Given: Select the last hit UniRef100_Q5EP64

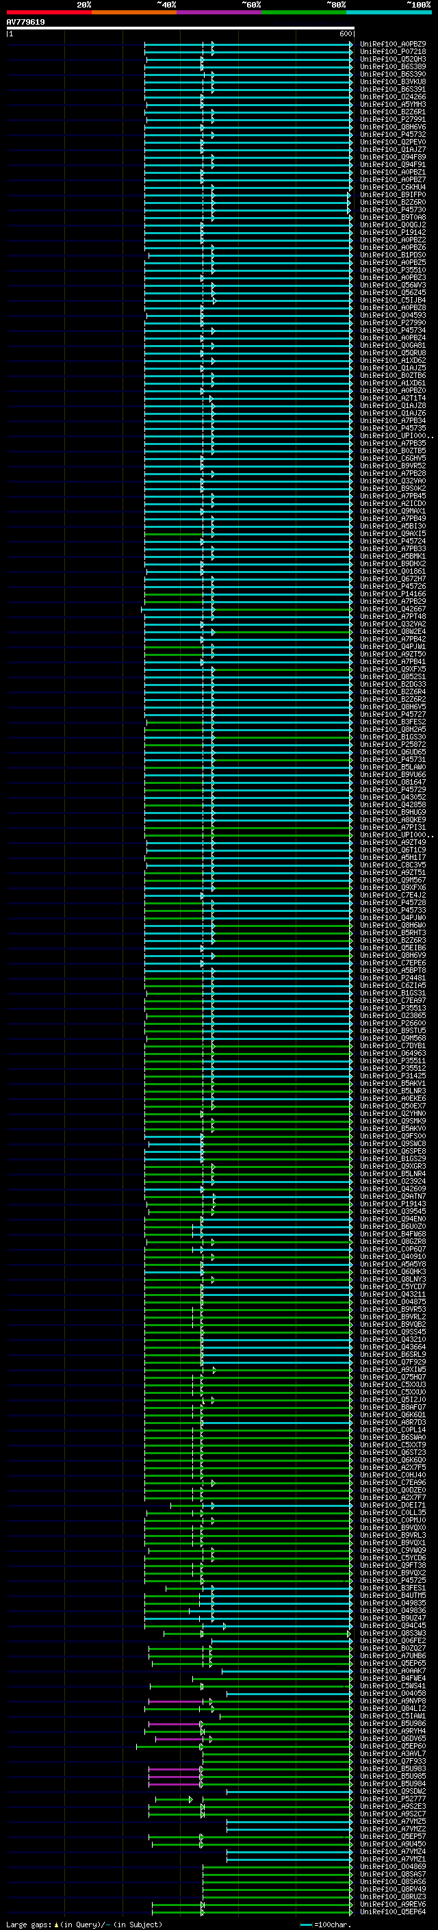Looking at the screenshot, I should tap(393, 1912).
